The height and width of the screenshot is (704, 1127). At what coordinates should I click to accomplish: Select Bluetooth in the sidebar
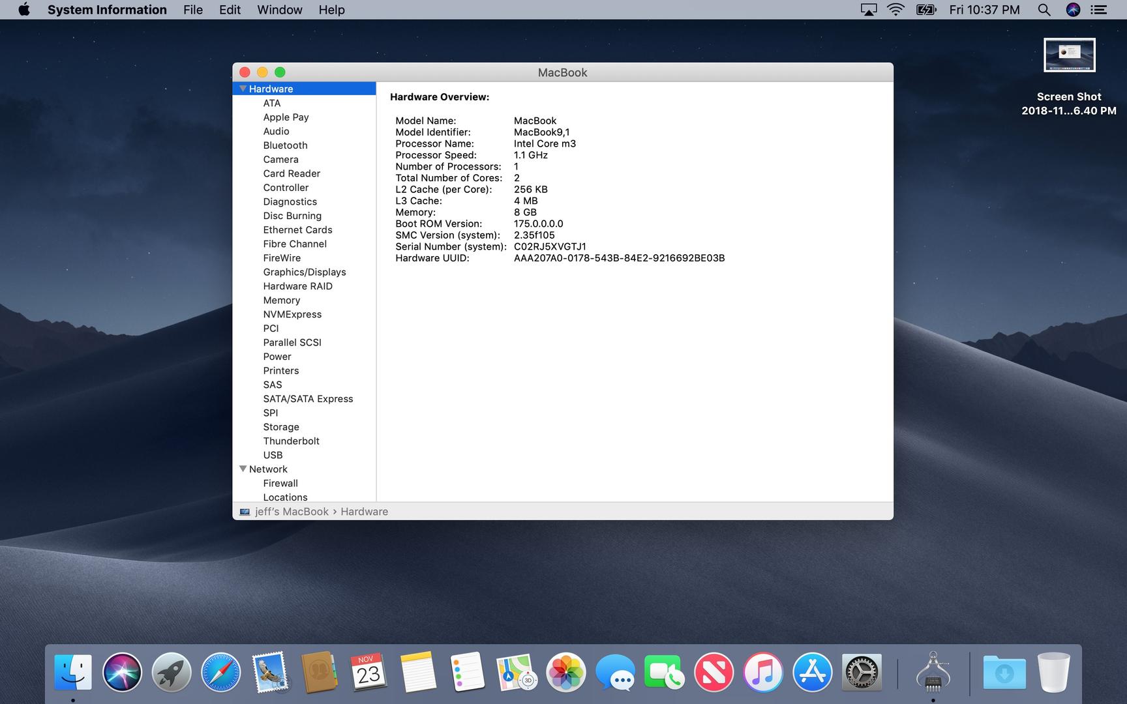[x=285, y=145]
